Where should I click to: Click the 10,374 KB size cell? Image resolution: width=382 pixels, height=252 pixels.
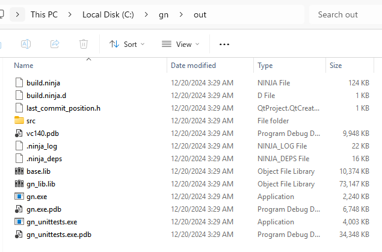tap(354, 171)
